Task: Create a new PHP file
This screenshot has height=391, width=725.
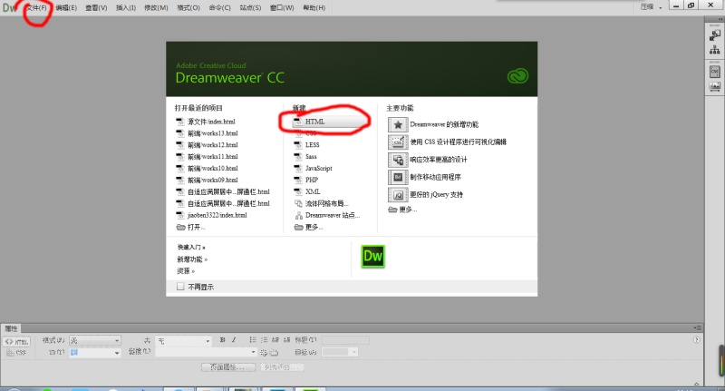Action: tap(312, 180)
